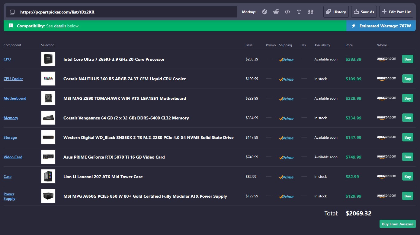Copy the part list URL icon
The height and width of the screenshot is (235, 420).
(x=12, y=12)
